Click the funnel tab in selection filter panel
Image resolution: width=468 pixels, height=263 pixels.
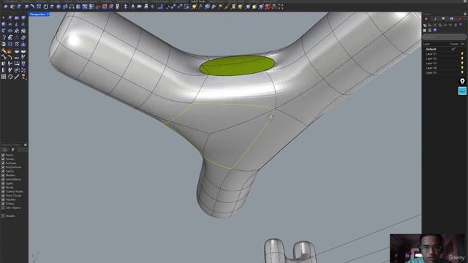[x=13, y=150]
